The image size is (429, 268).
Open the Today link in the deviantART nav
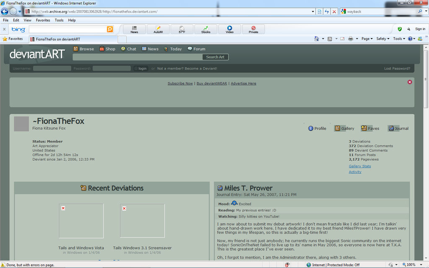pyautogui.click(x=173, y=49)
